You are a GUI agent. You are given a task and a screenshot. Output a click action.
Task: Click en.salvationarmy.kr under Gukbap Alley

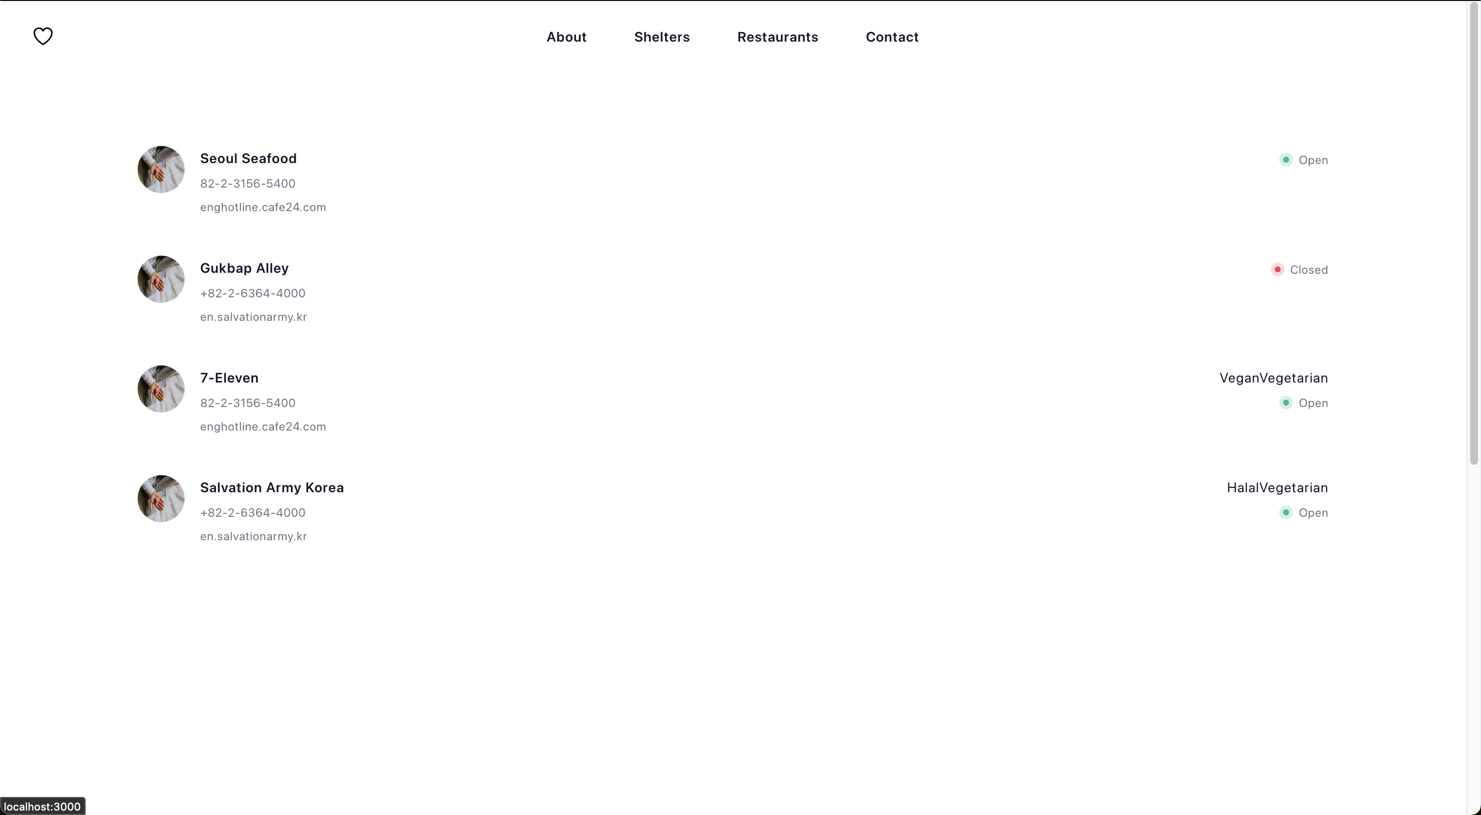pos(253,317)
